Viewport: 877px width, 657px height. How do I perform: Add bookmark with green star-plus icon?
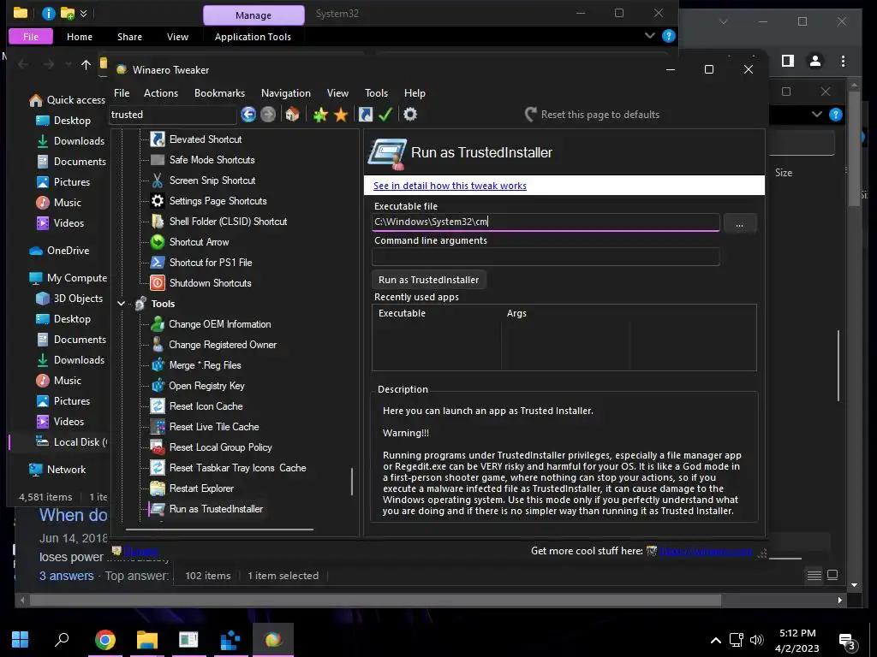point(320,115)
